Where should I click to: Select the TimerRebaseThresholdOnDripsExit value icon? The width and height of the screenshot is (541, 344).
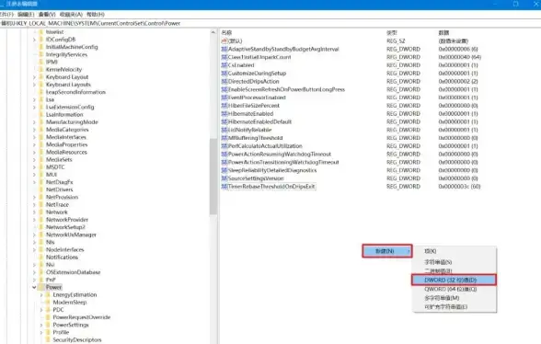click(224, 187)
